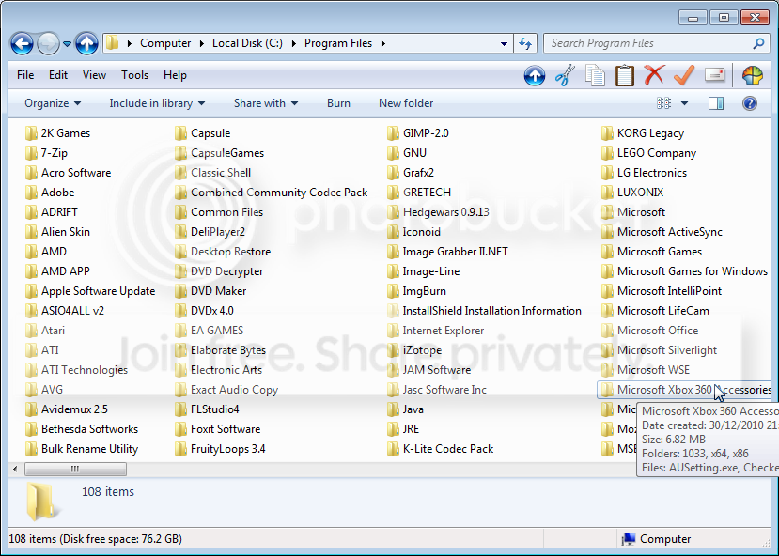Select the Microsoft Xbox 360 Accessories folder name
This screenshot has height=556, width=779.
694,390
